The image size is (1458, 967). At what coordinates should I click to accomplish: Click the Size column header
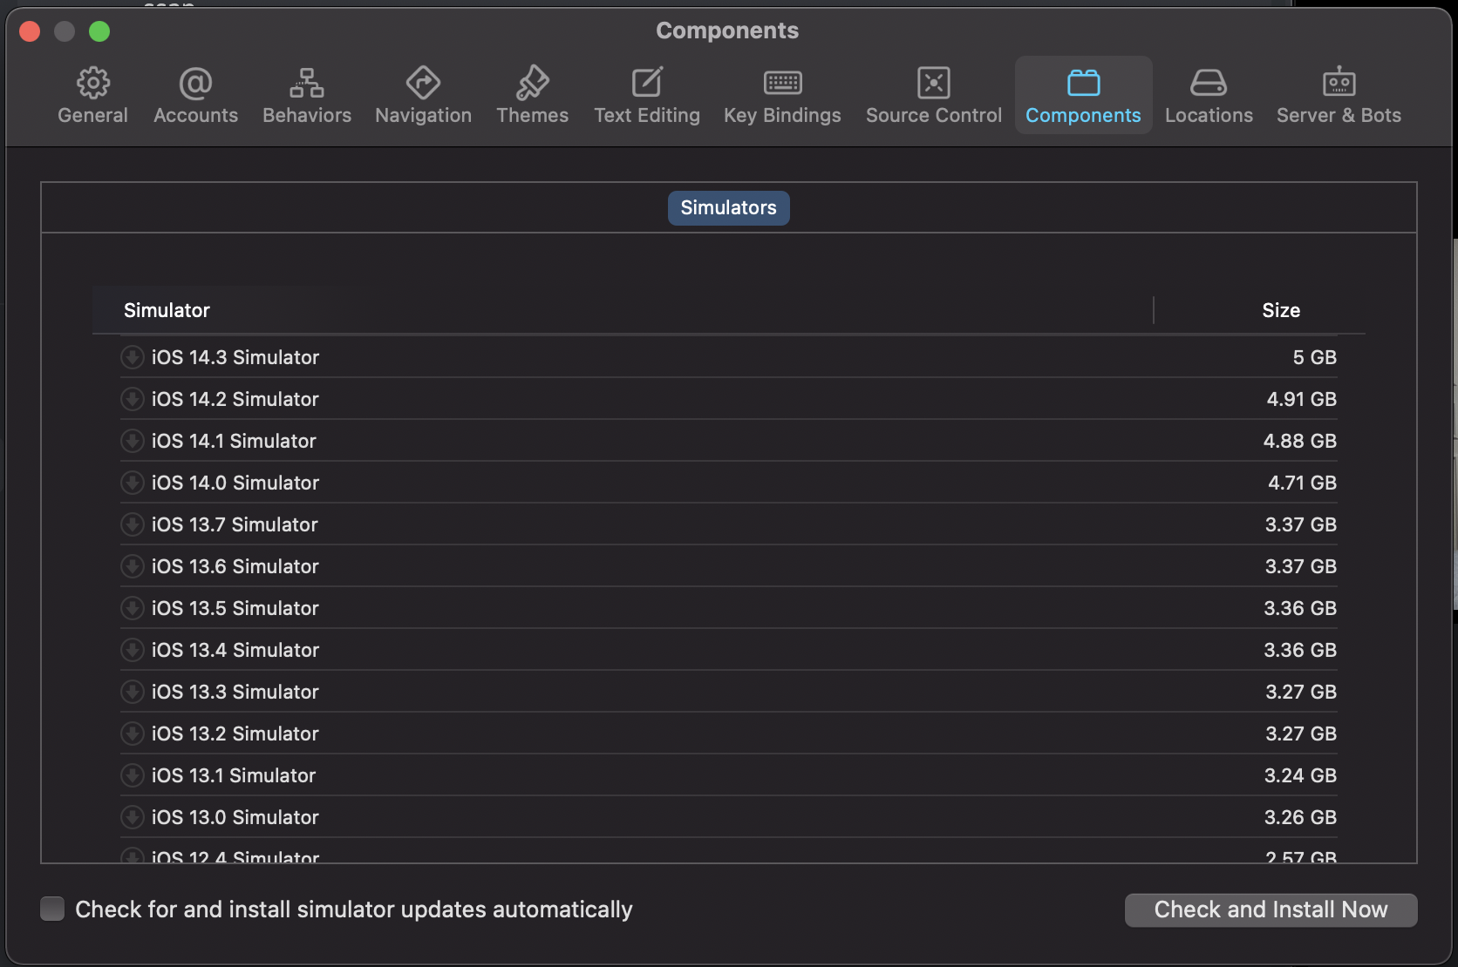pyautogui.click(x=1281, y=309)
